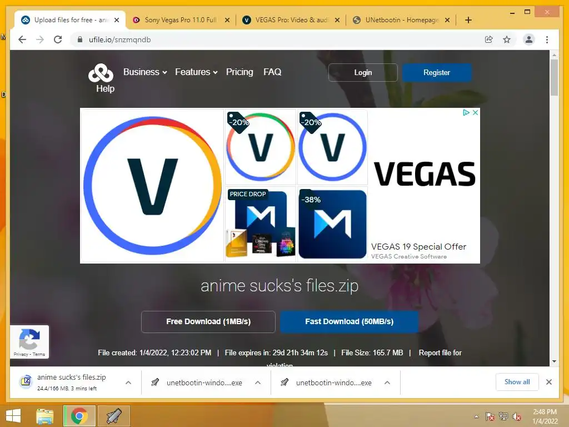
Task: Open a new tab with plus button
Action: click(x=468, y=20)
